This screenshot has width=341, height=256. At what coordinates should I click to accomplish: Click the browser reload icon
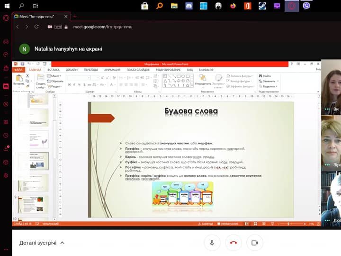36,27
